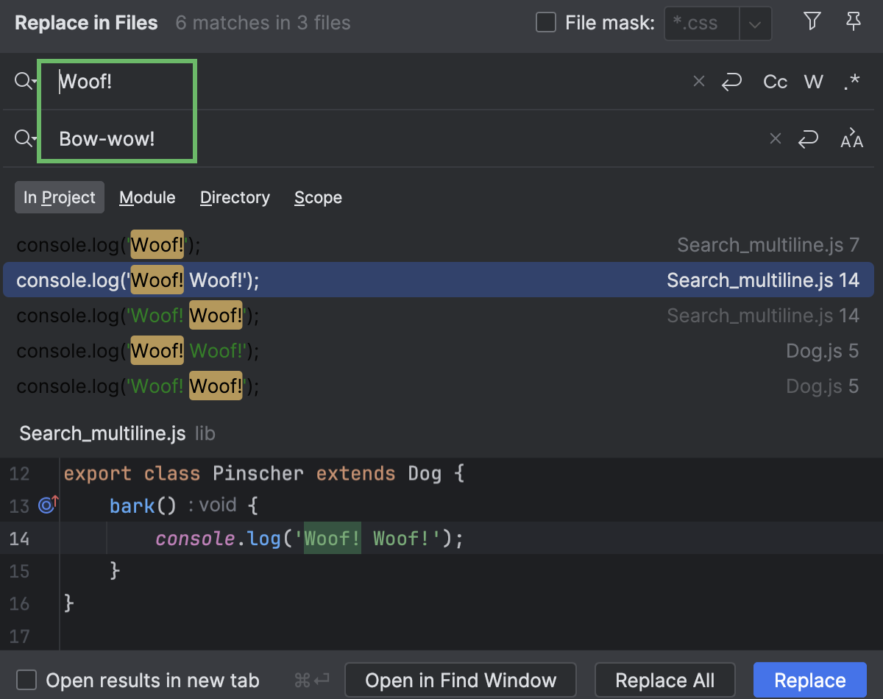Open the *.css file mask dropdown
Screen dimensions: 883x699
click(756, 23)
